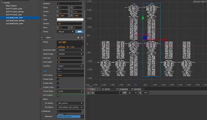Click the Label component help book icon
This screenshot has width=207, height=120.
[78, 37]
